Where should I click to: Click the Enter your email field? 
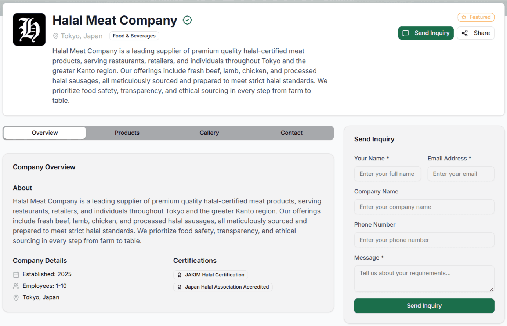point(461,174)
